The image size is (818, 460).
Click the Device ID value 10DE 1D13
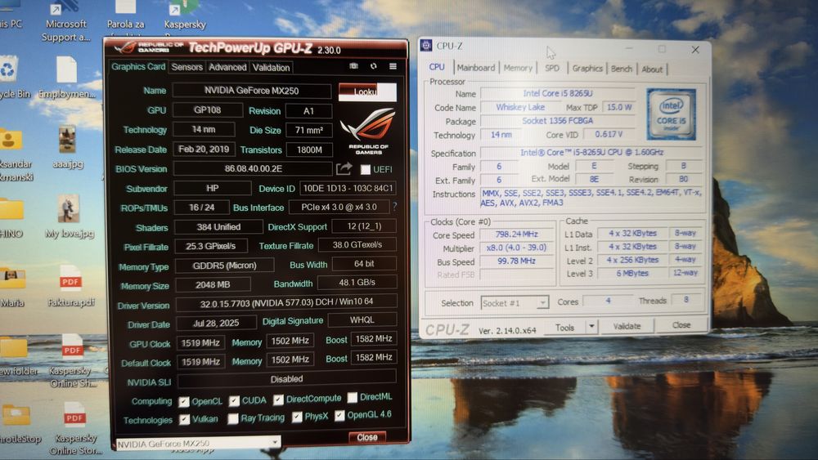click(348, 188)
